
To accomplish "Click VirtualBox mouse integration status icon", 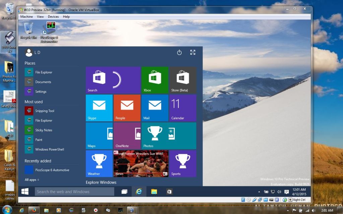I will tap(285, 200).
